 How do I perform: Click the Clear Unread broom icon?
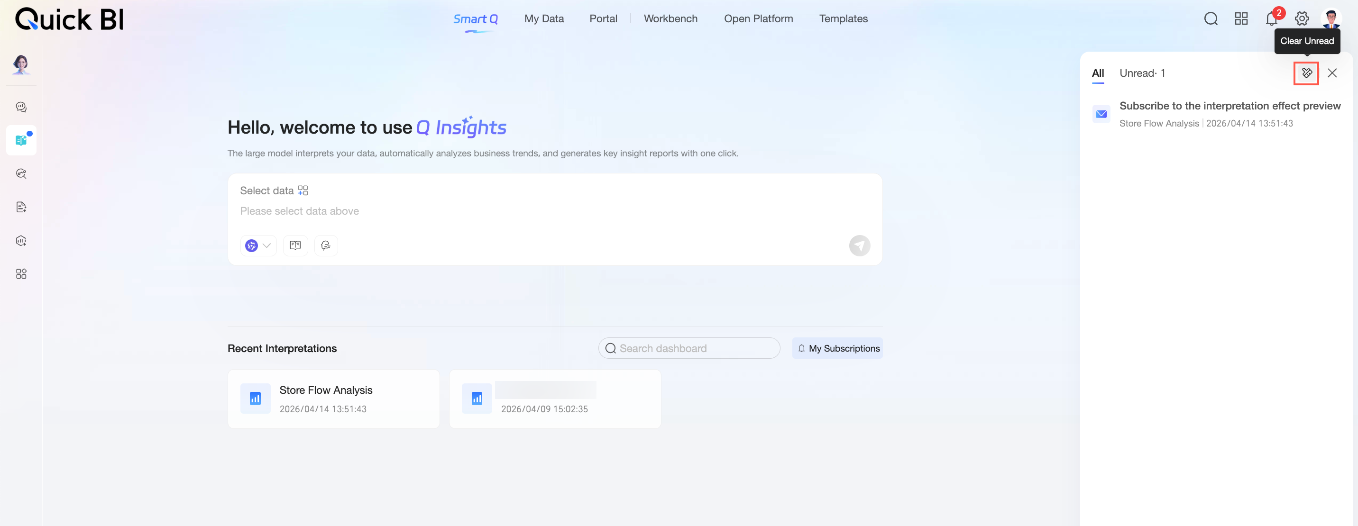(1306, 73)
